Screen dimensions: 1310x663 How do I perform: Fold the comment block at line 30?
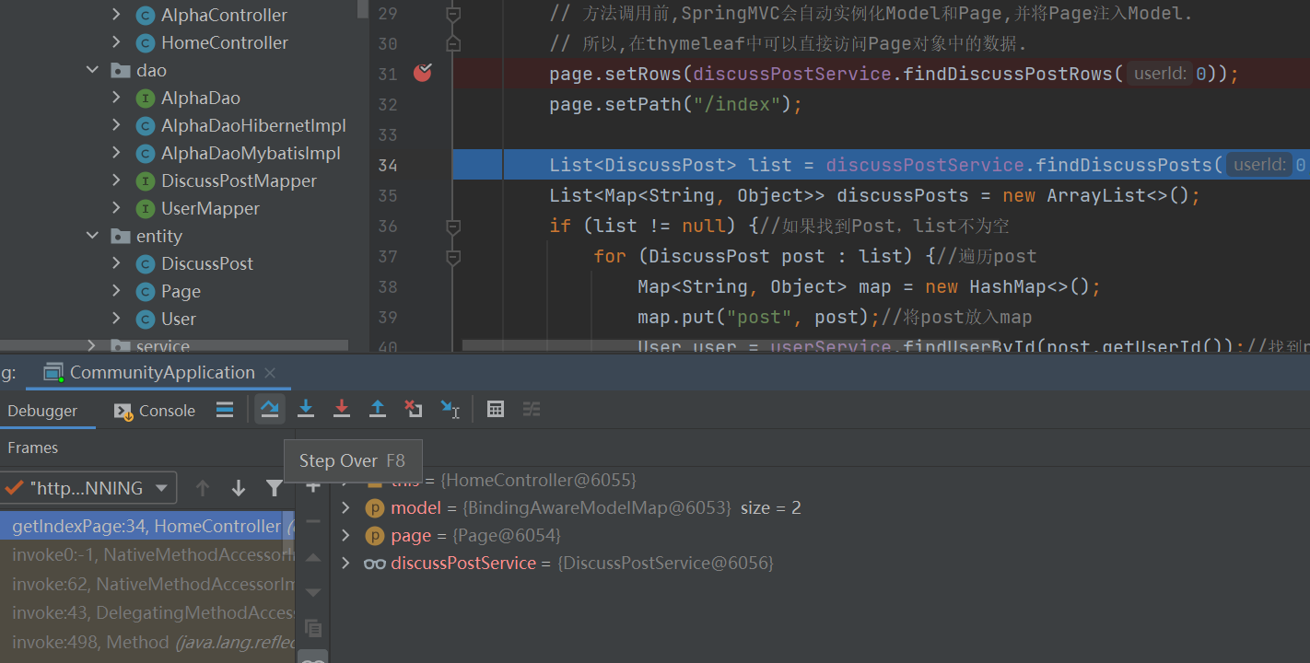[453, 43]
